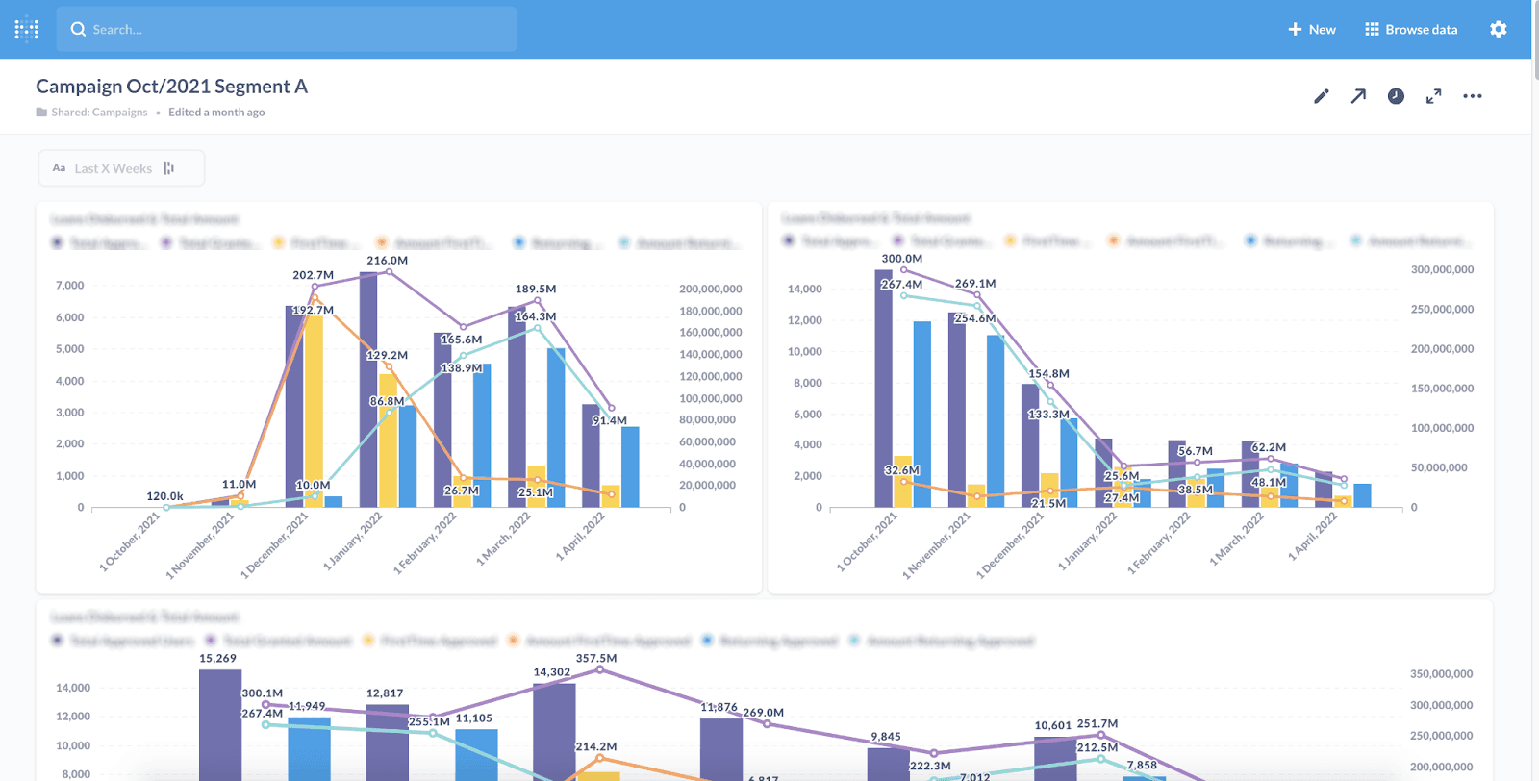1539x781 pixels.
Task: Open sharing via the diagonal arrow icon
Action: 1358,96
